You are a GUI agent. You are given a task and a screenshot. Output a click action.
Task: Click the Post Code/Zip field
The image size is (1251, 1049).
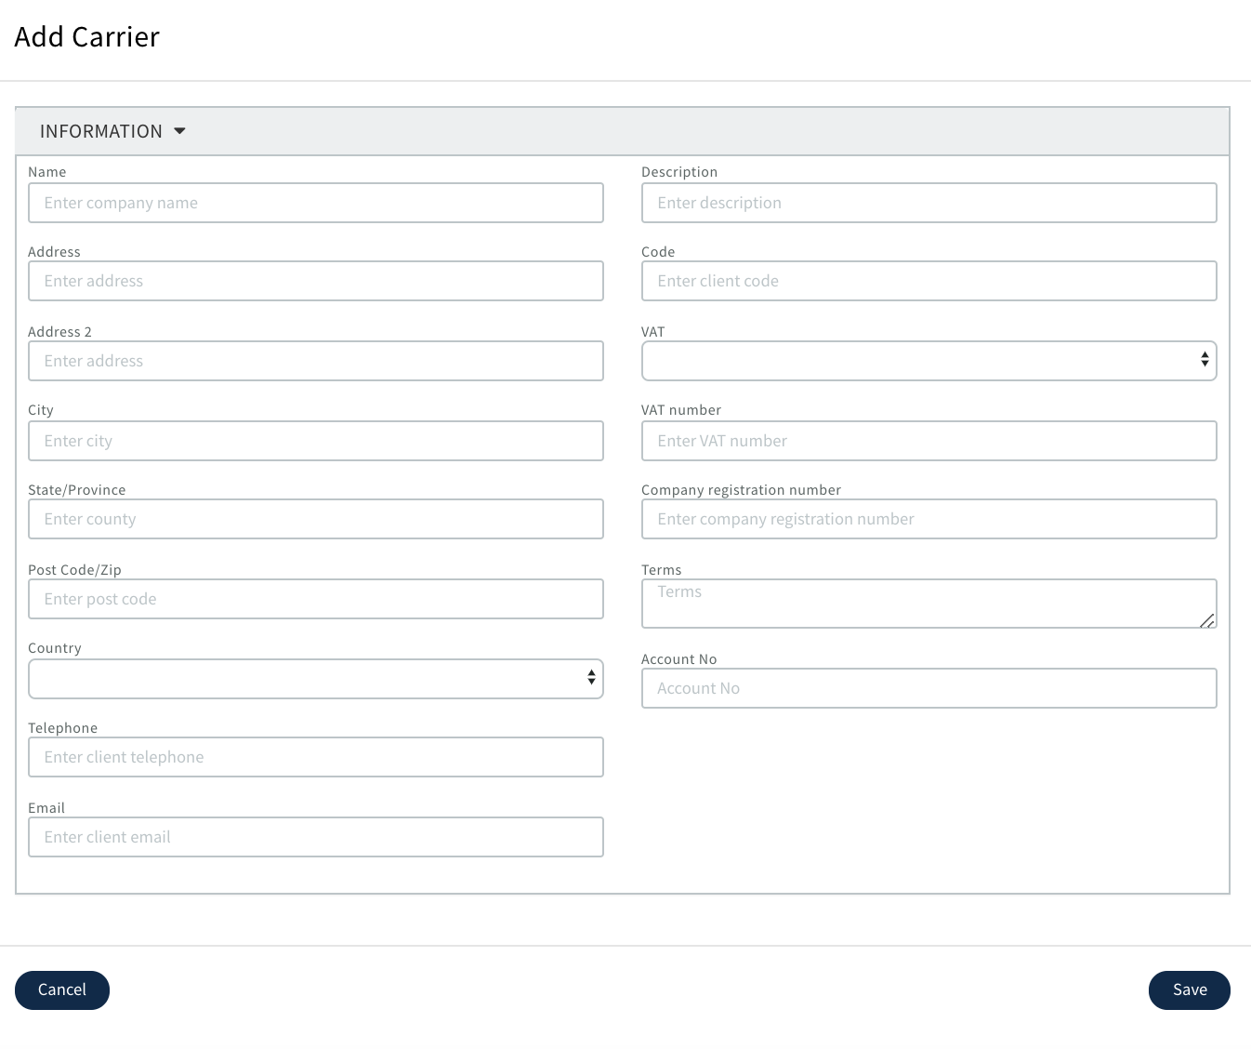[x=315, y=599]
